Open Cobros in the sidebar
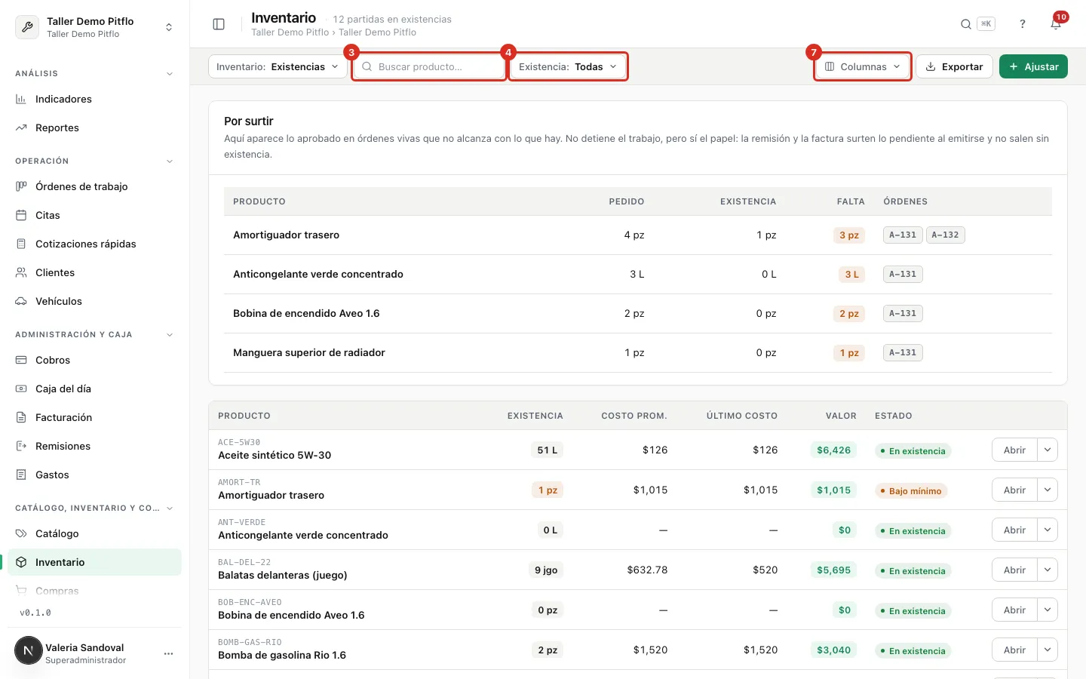Screen dimensions: 1086x679 94,360
